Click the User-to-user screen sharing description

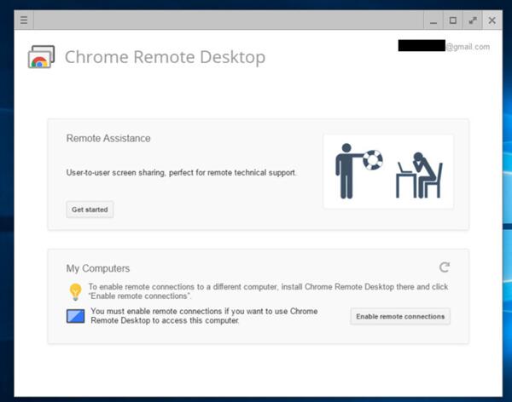[x=182, y=173]
